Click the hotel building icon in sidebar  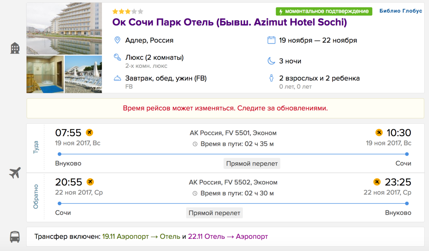[x=15, y=48]
